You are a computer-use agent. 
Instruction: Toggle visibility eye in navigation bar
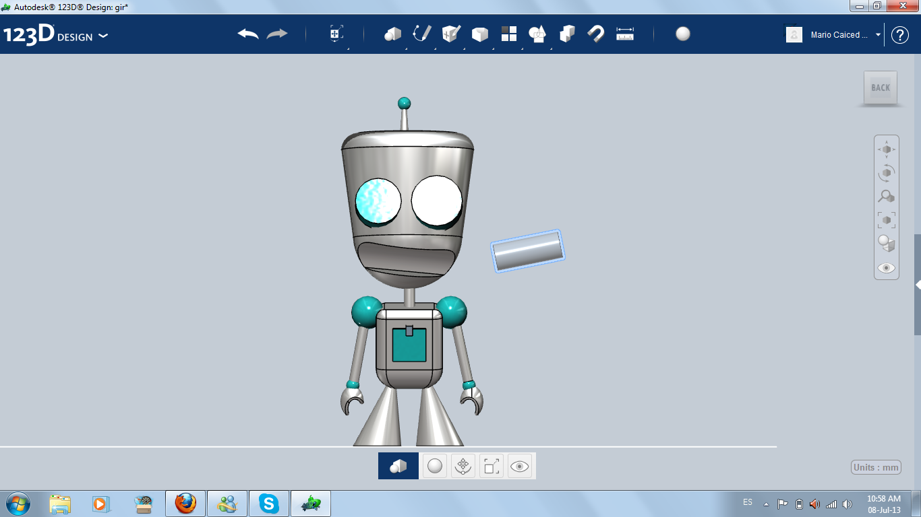coord(887,268)
